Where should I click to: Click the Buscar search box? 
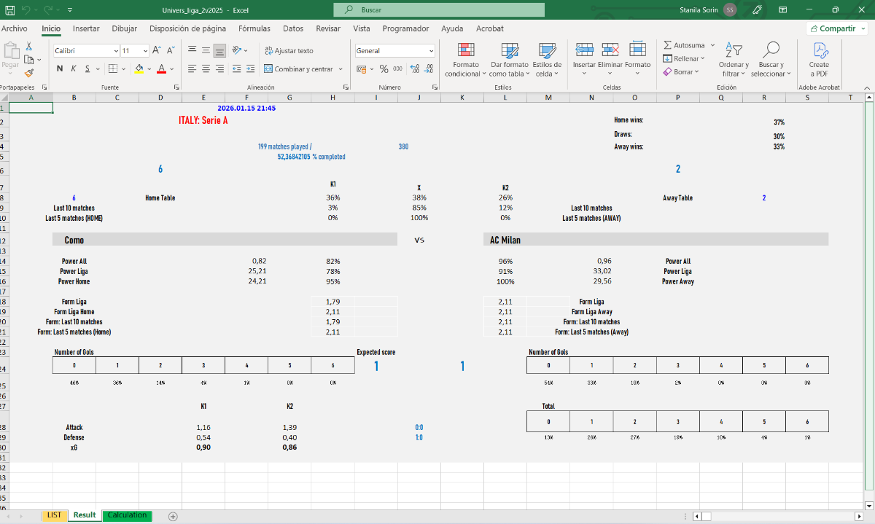[x=439, y=10]
